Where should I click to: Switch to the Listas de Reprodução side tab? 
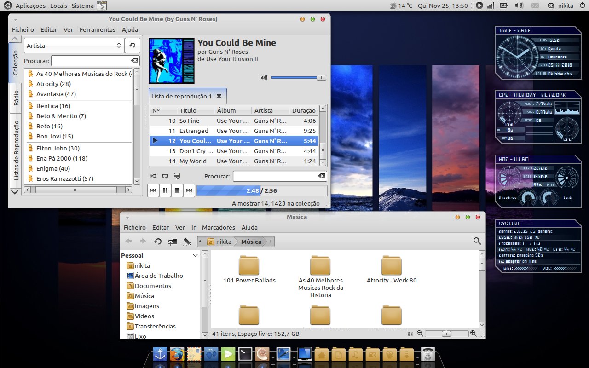click(x=15, y=150)
